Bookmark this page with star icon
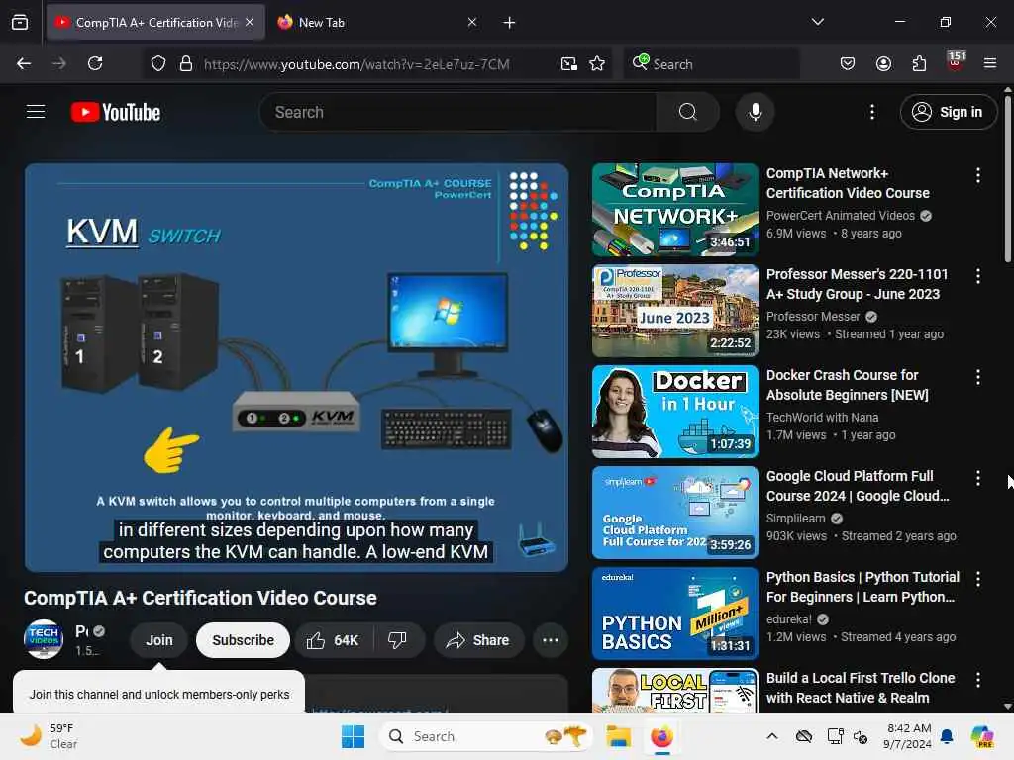This screenshot has height=760, width=1014. click(597, 63)
